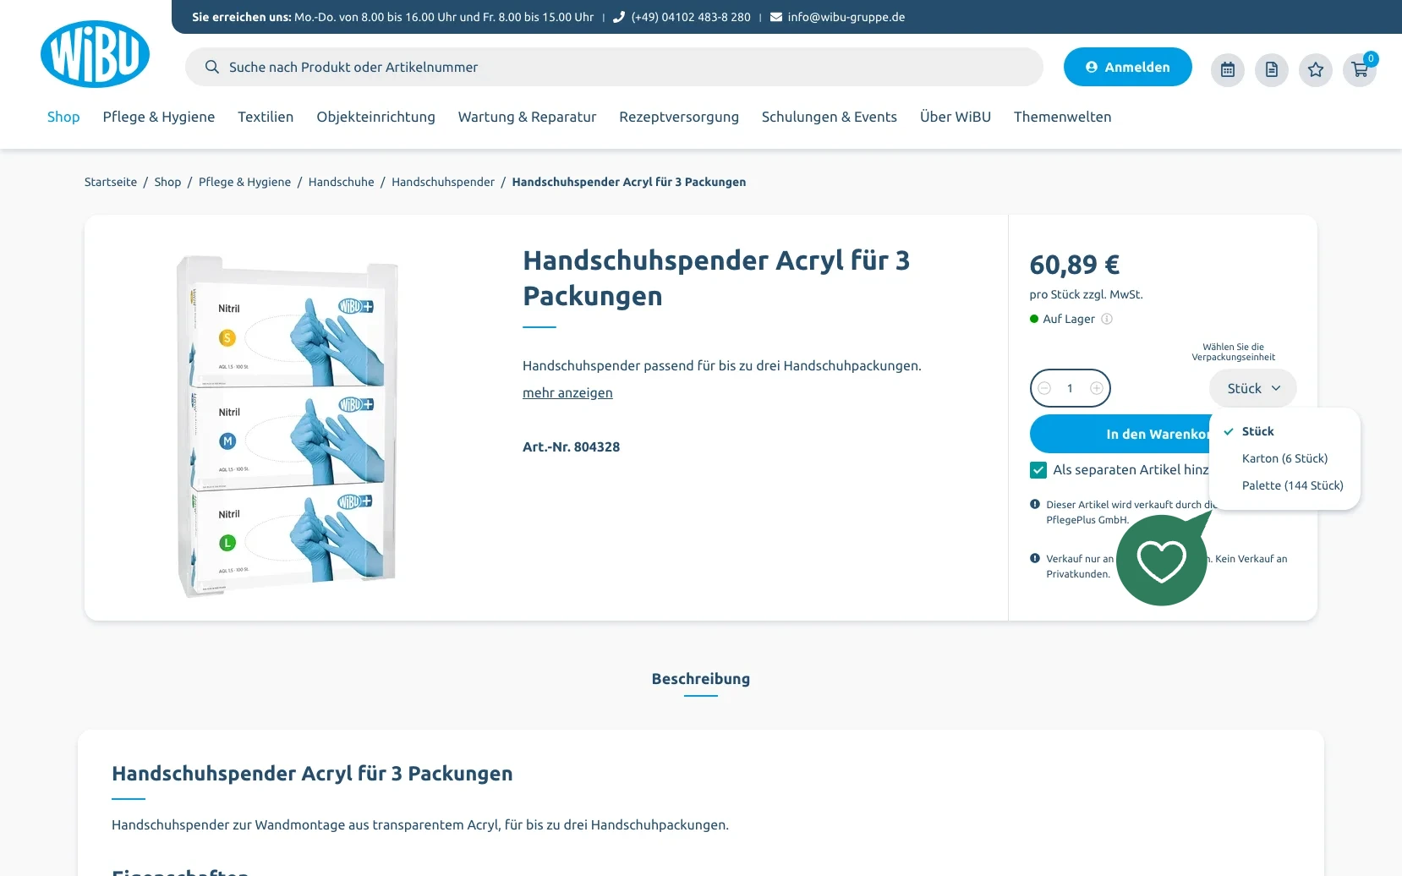Click the phone number icon in top bar

point(619,17)
